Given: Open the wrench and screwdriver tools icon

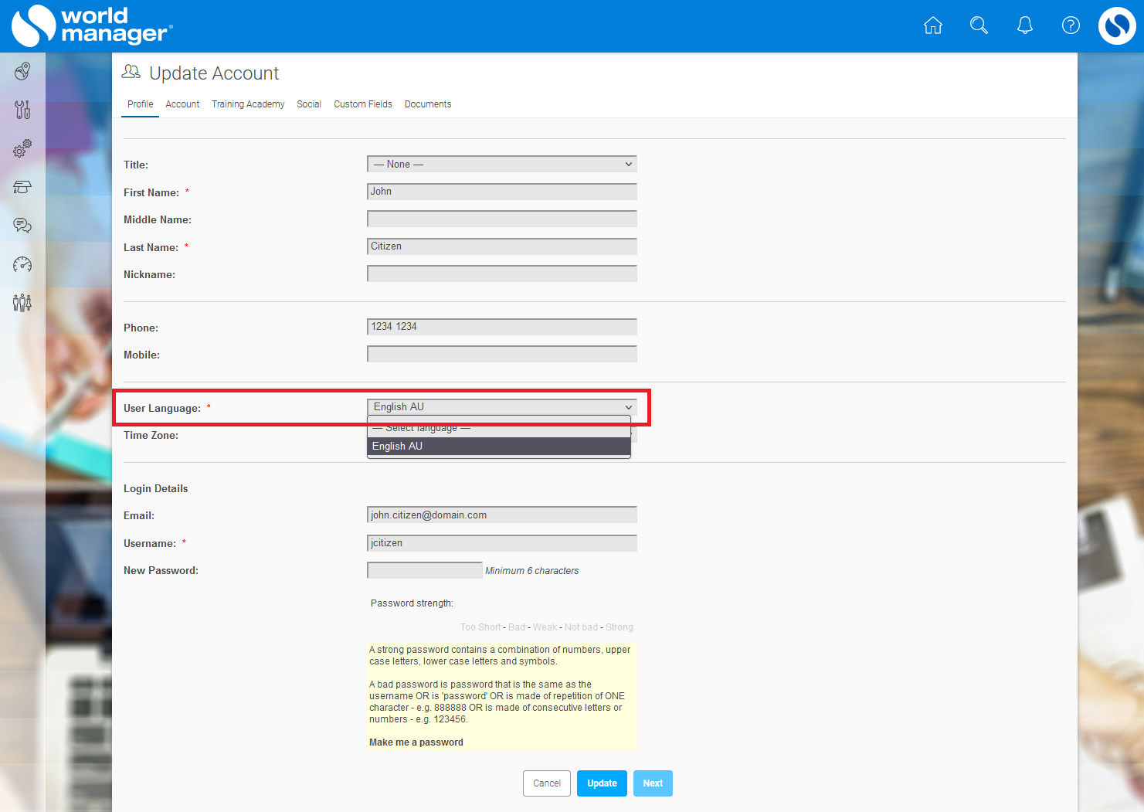Looking at the screenshot, I should pos(22,110).
